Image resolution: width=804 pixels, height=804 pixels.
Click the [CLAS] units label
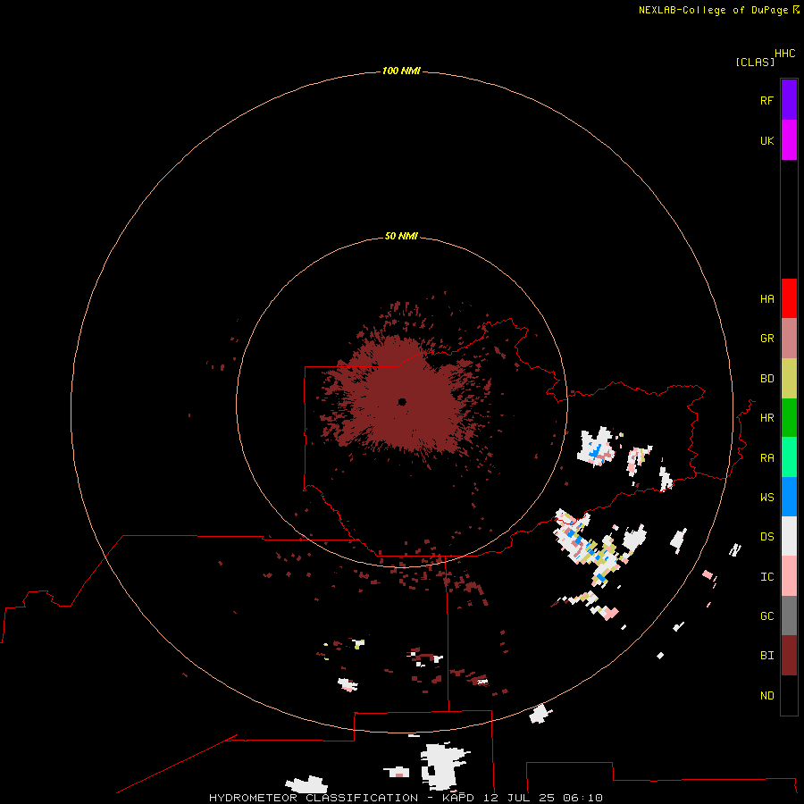click(x=755, y=62)
